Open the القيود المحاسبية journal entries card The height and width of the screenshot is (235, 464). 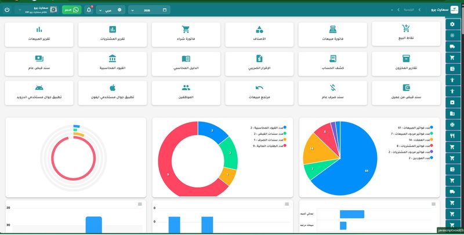pos(113,64)
